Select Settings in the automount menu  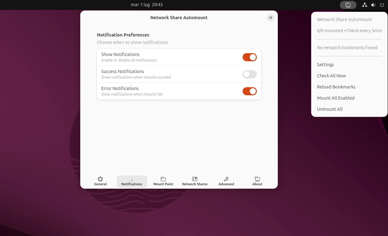pos(325,65)
